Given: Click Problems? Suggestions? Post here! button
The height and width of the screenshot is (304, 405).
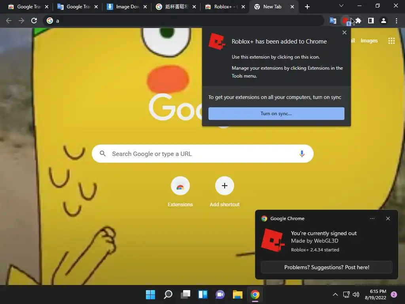Looking at the screenshot, I should 327,267.
